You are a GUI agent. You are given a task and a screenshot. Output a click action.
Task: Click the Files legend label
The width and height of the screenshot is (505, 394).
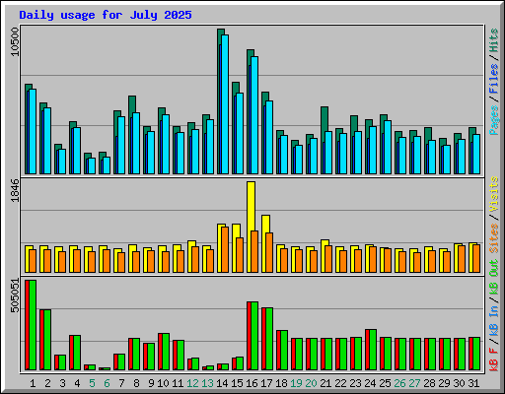494,79
